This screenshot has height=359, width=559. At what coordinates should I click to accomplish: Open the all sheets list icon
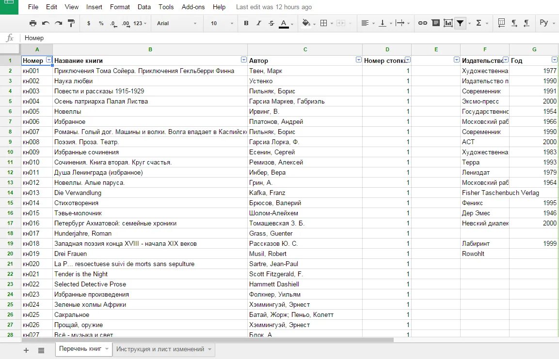[41, 350]
